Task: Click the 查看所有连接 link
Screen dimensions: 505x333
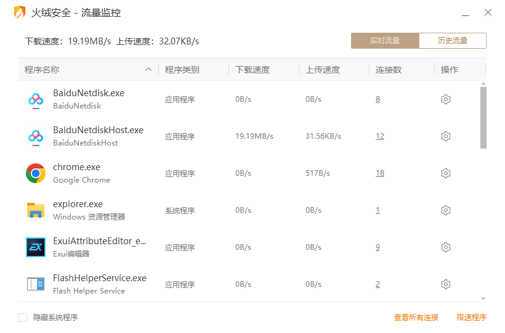Action: point(416,318)
